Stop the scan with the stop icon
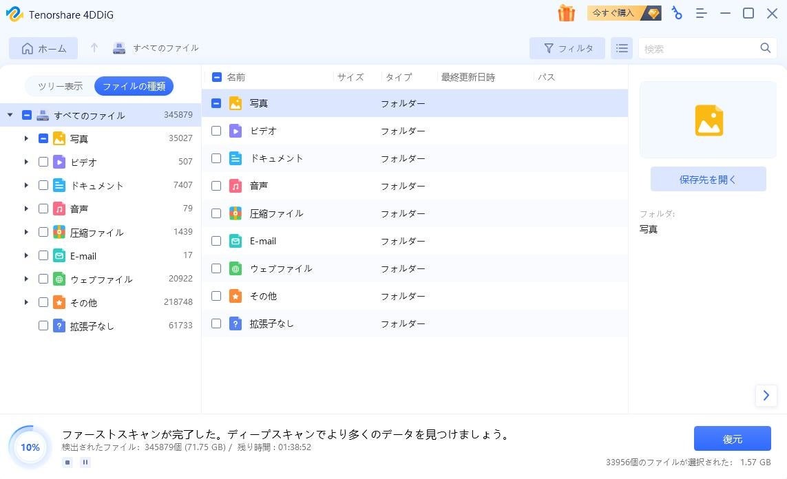 tap(67, 462)
